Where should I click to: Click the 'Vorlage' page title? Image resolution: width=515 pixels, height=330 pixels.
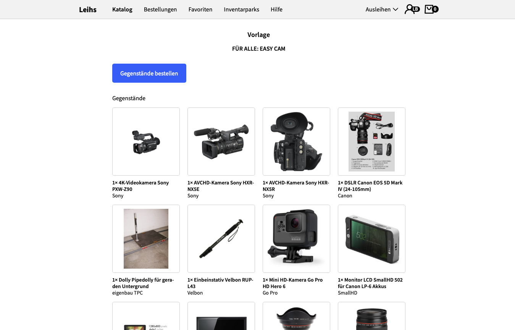tap(259, 35)
